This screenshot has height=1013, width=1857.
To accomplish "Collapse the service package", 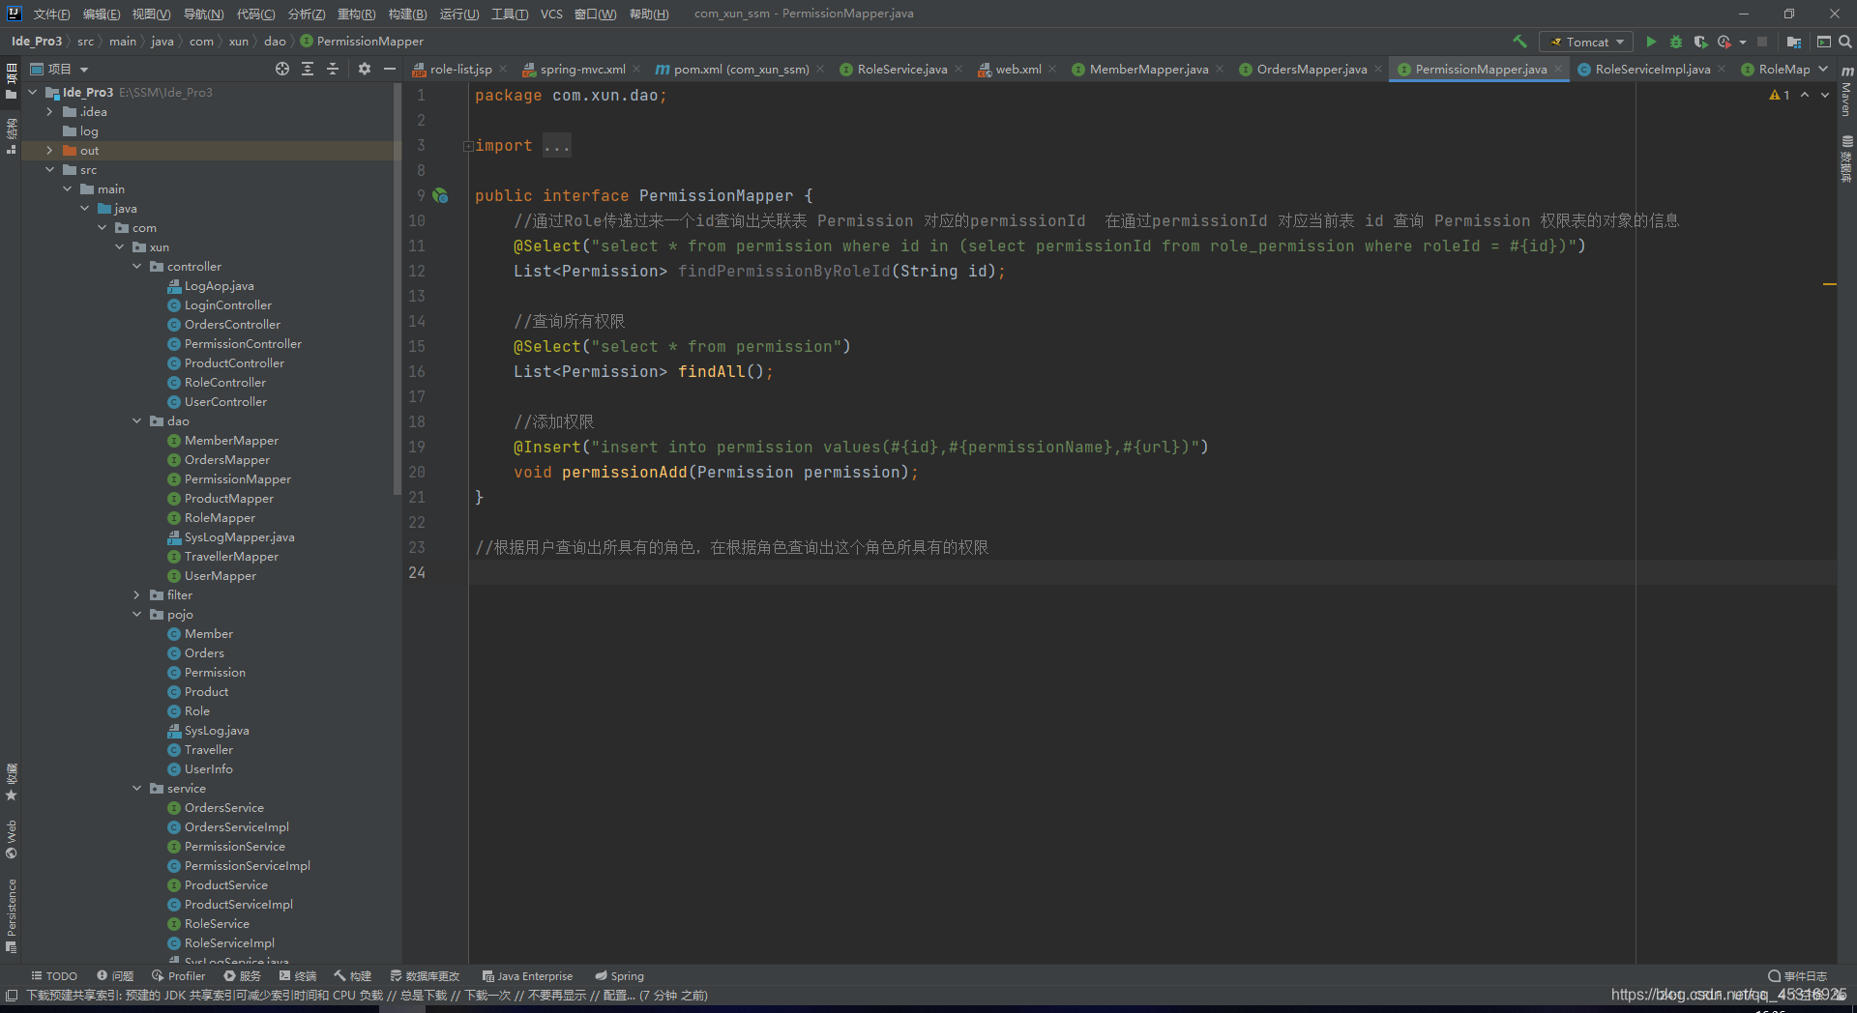I will (x=136, y=788).
